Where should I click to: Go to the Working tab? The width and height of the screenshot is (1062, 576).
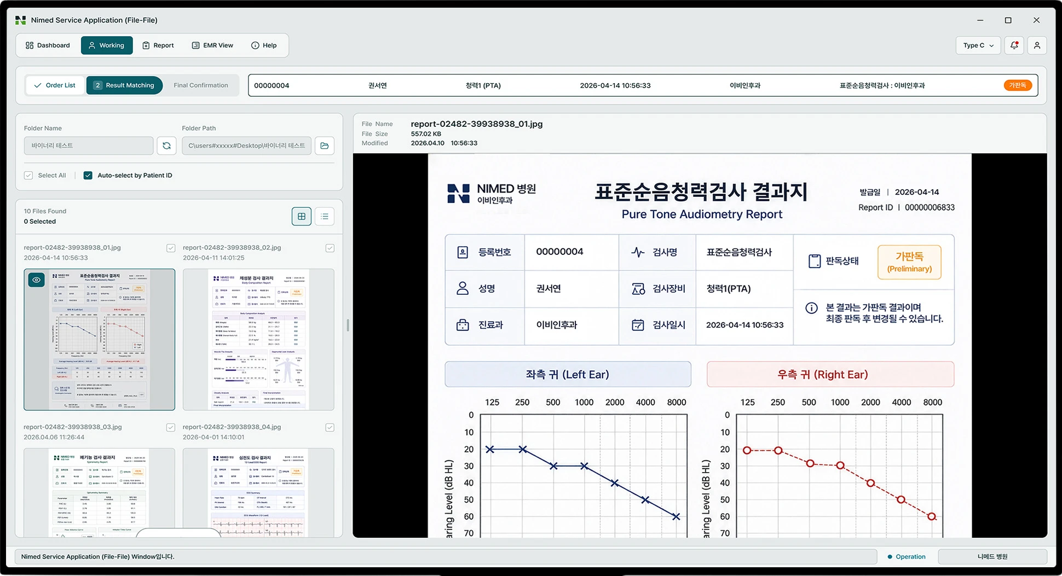(107, 45)
